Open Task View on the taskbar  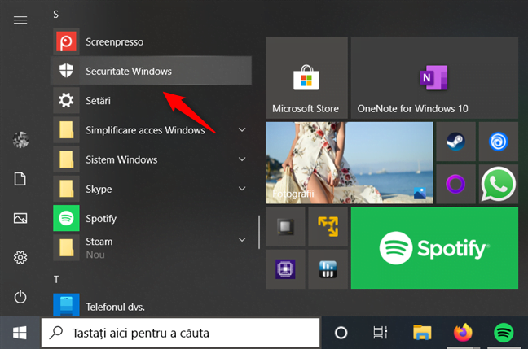click(381, 333)
